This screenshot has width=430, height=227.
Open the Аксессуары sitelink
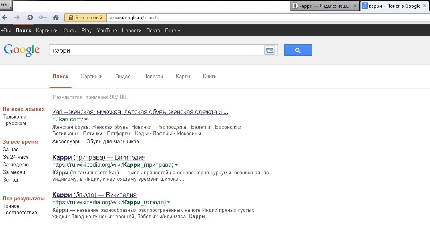[67, 142]
